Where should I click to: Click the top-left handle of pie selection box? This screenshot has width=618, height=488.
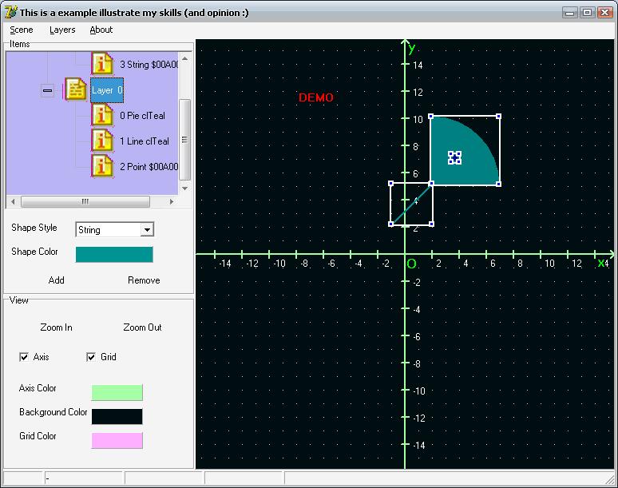point(431,117)
